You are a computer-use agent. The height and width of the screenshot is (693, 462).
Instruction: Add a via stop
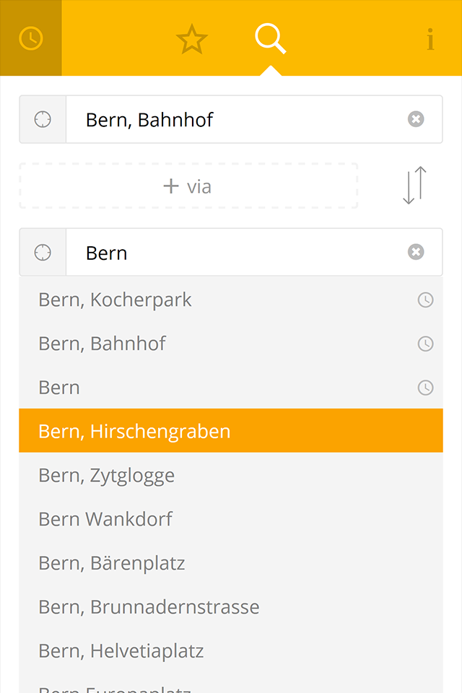(188, 186)
